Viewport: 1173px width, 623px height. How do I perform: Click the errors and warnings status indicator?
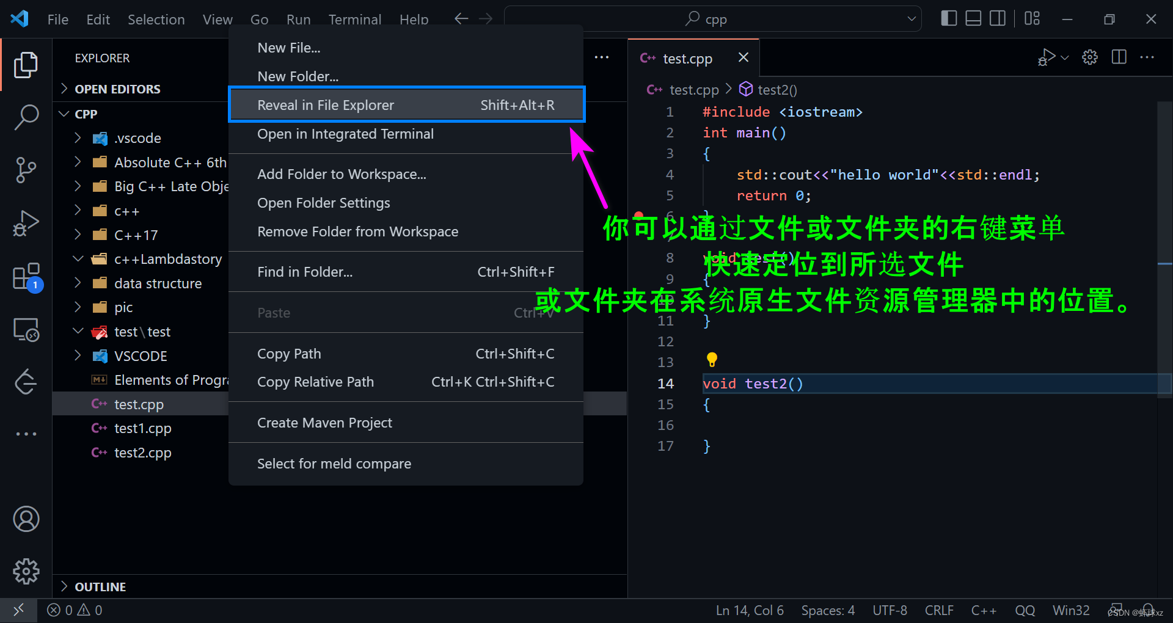point(75,610)
